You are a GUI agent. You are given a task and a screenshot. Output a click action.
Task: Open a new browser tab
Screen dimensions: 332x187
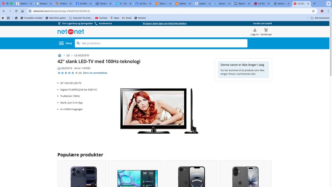[314, 3]
